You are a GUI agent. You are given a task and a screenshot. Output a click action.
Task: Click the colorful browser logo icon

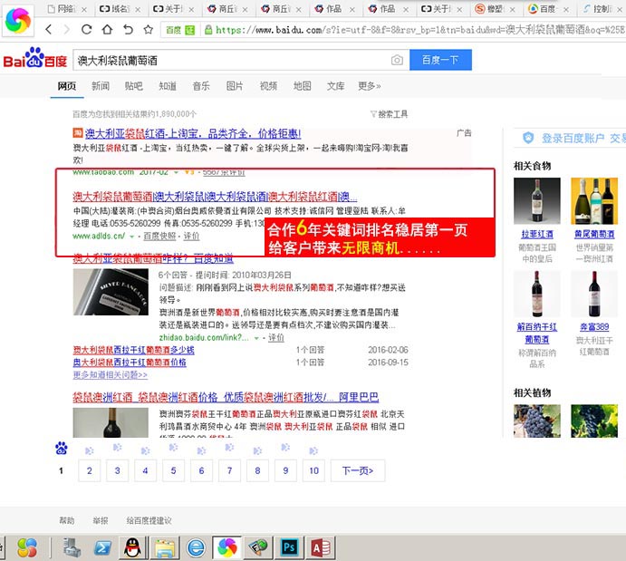click(x=17, y=20)
